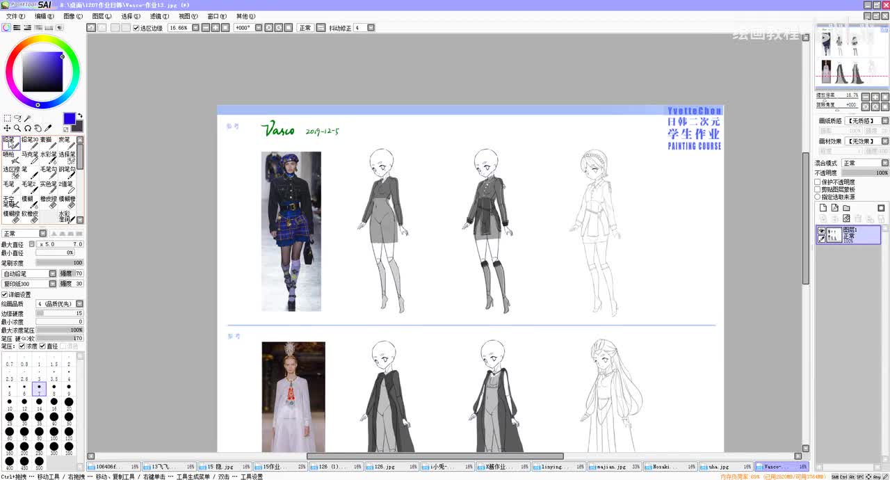Viewport: 890px width, 480px height.
Task: Create a new linework layer
Action: point(834,208)
